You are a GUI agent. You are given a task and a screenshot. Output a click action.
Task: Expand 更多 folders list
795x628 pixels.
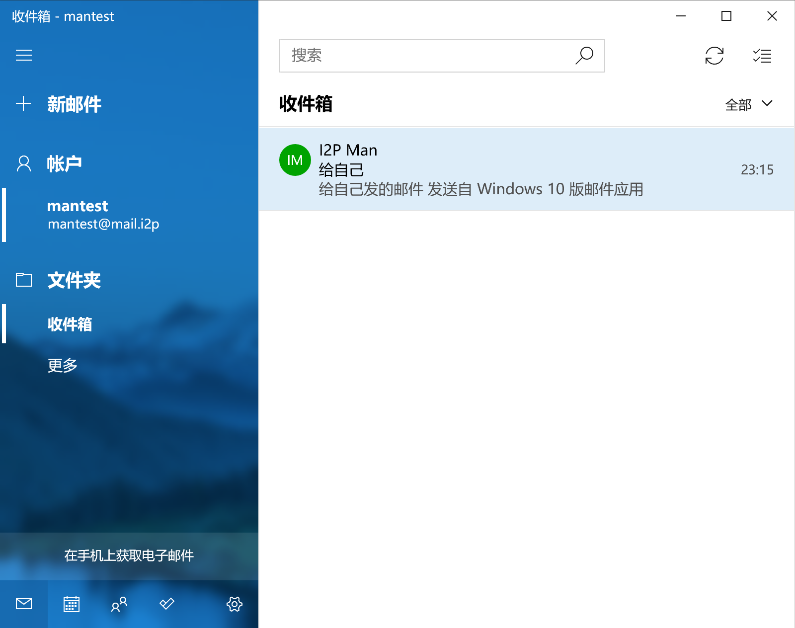pos(63,365)
